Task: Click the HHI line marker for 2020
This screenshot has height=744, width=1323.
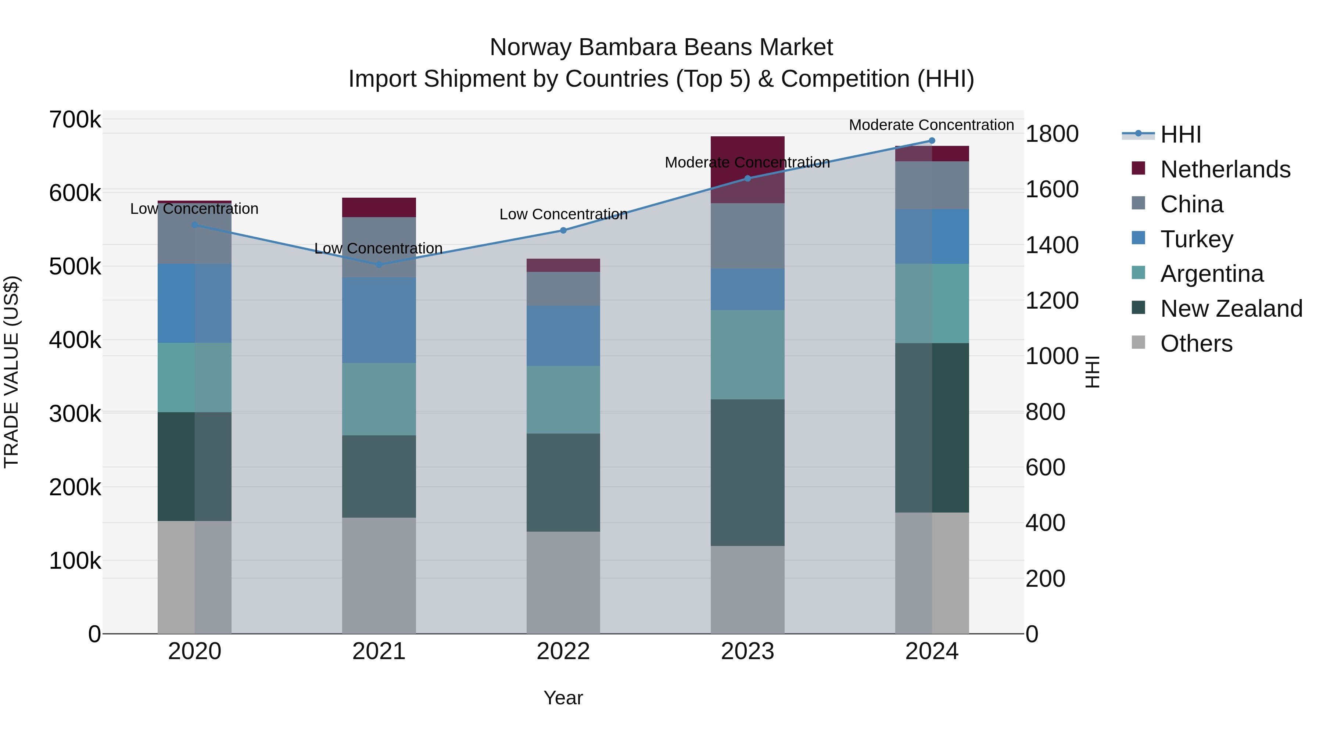Action: pyautogui.click(x=195, y=225)
